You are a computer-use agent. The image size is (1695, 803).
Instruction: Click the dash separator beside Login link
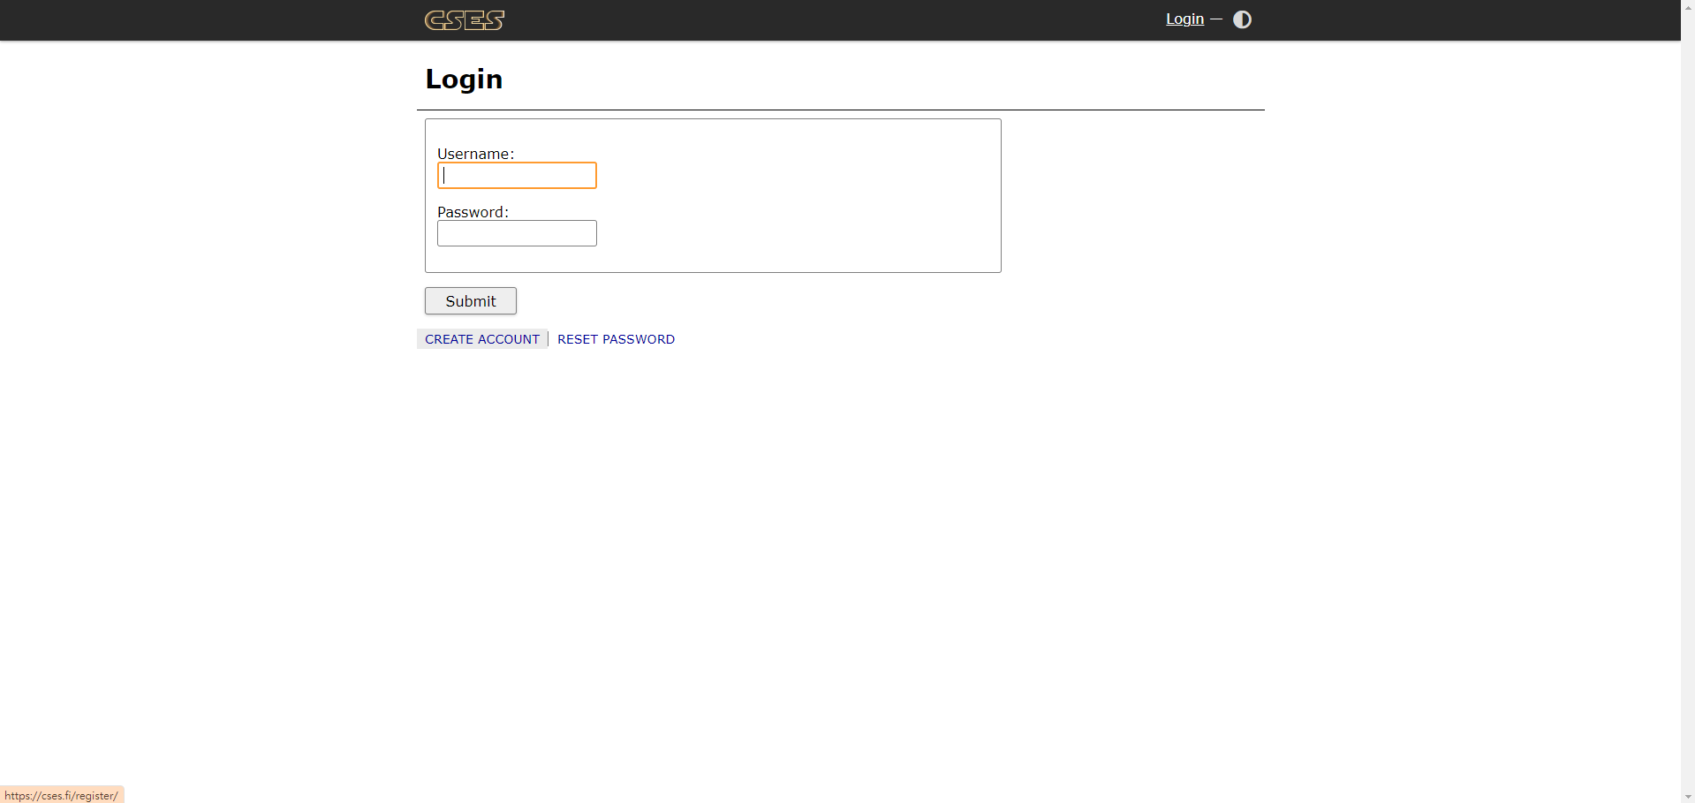[1216, 19]
